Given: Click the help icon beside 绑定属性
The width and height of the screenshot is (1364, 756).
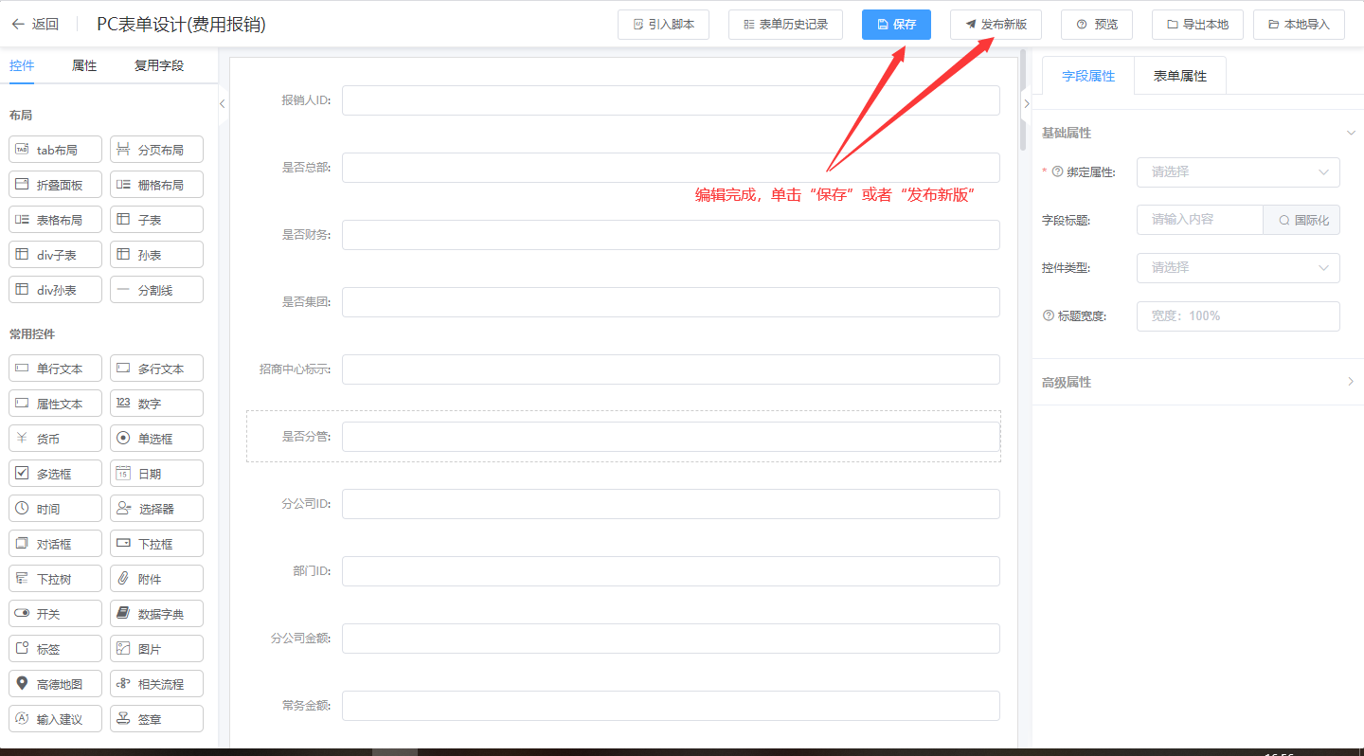Looking at the screenshot, I should [1058, 172].
